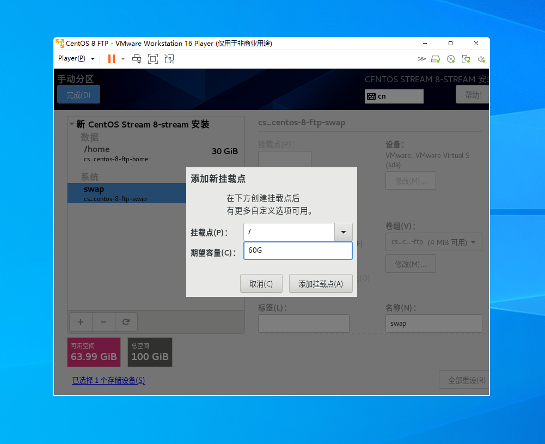Close the VMware Player window
Viewport: 545px width, 444px height.
point(476,43)
